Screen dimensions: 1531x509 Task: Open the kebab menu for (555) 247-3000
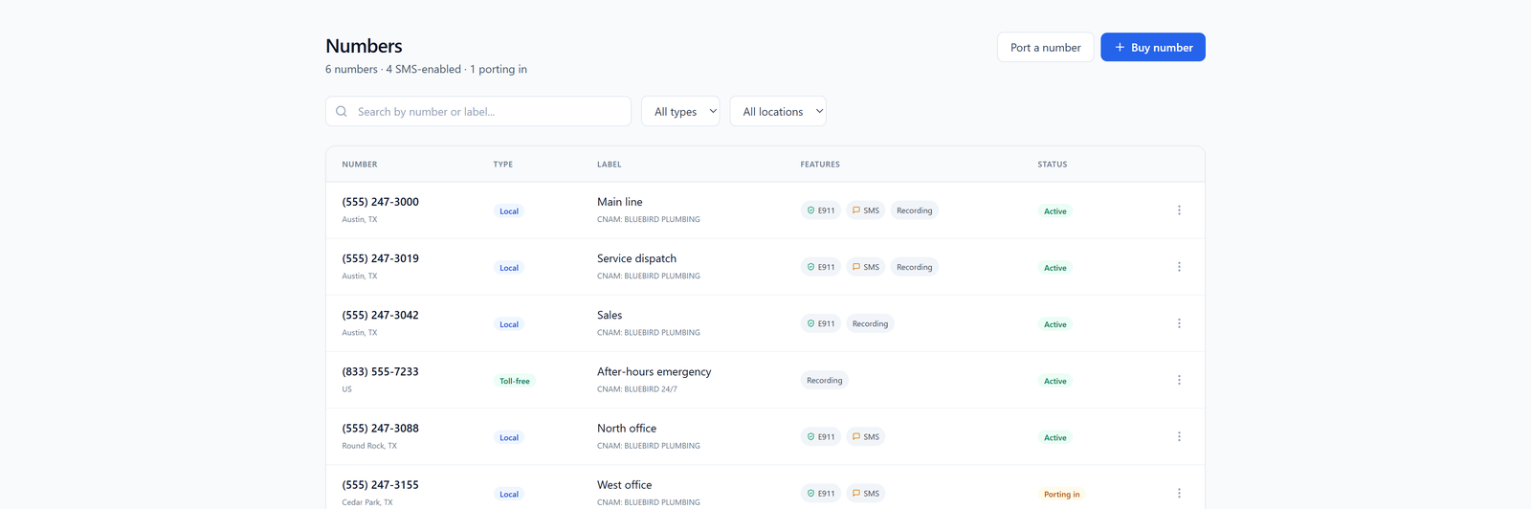point(1179,210)
